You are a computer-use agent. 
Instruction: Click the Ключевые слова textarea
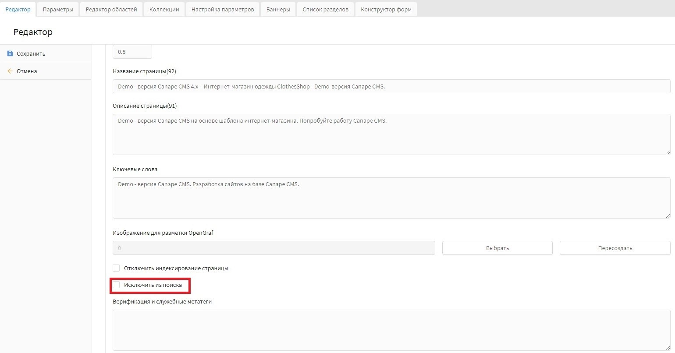tap(391, 198)
